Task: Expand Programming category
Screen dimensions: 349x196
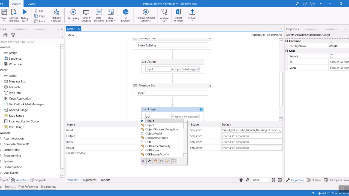Action: click(1, 156)
